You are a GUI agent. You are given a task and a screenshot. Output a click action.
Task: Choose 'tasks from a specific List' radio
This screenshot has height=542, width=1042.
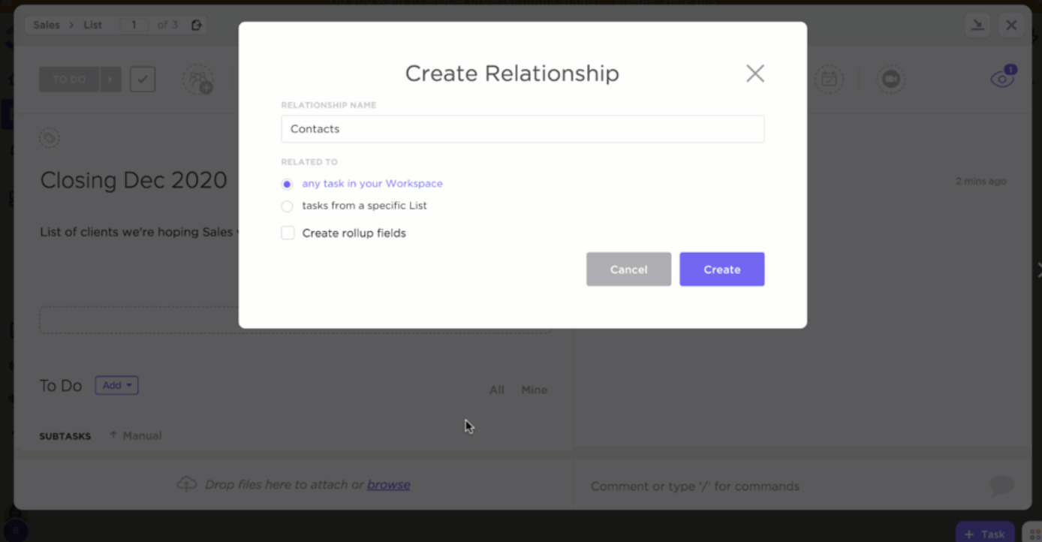[x=288, y=206]
